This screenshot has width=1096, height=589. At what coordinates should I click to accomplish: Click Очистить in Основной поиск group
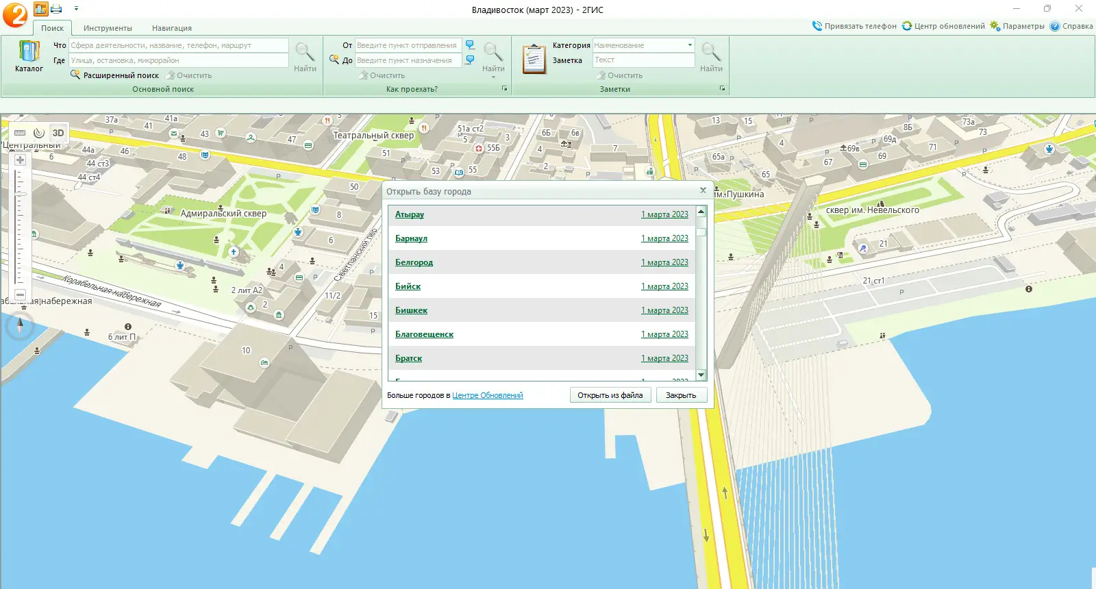click(188, 75)
